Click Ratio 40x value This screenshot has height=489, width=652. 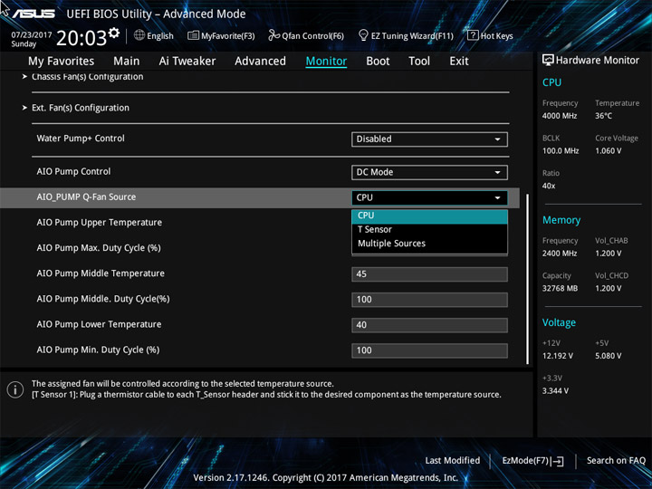click(549, 186)
